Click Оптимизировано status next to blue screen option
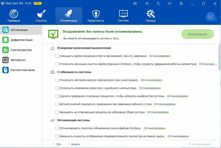Image resolution: width=221 pixels, height=148 pixels. tap(152, 80)
